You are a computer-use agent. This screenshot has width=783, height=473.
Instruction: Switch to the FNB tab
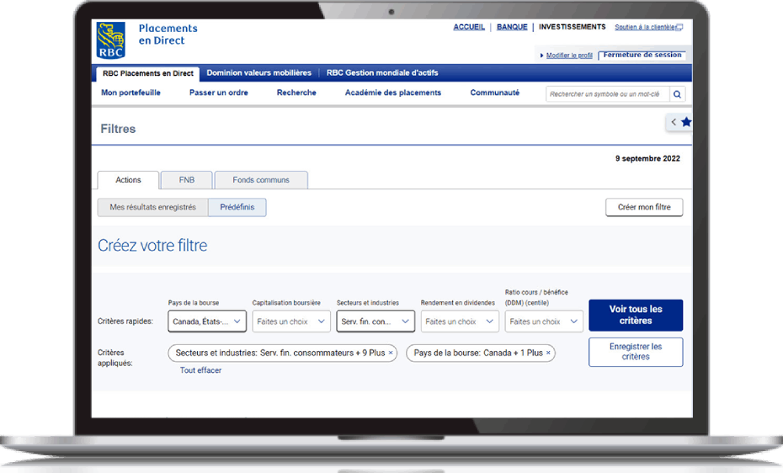tap(187, 180)
